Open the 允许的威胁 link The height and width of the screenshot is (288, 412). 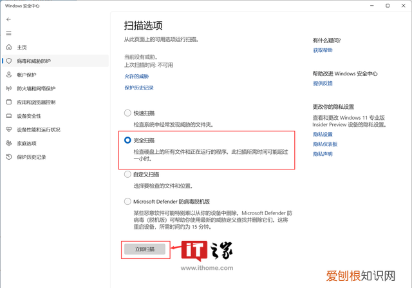[x=136, y=76]
